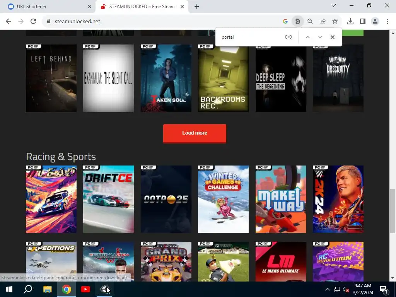Click the padlock site info icon
Viewport: 396px width, 297px height.
pyautogui.click(x=49, y=22)
